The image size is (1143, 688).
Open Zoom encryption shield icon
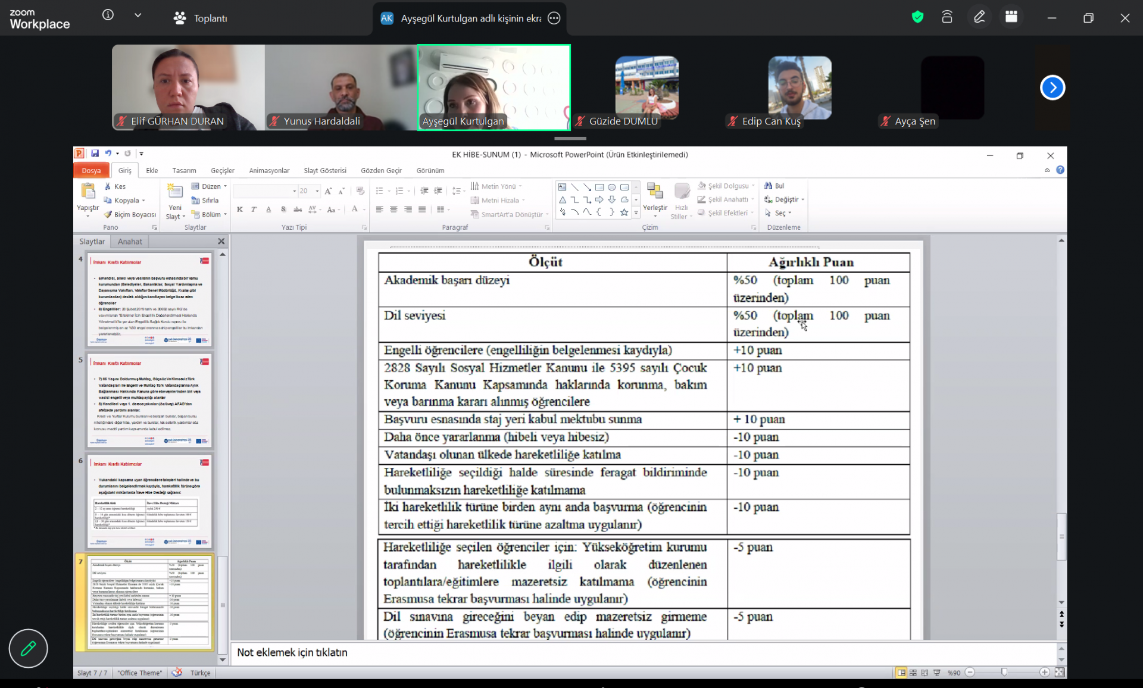click(917, 17)
